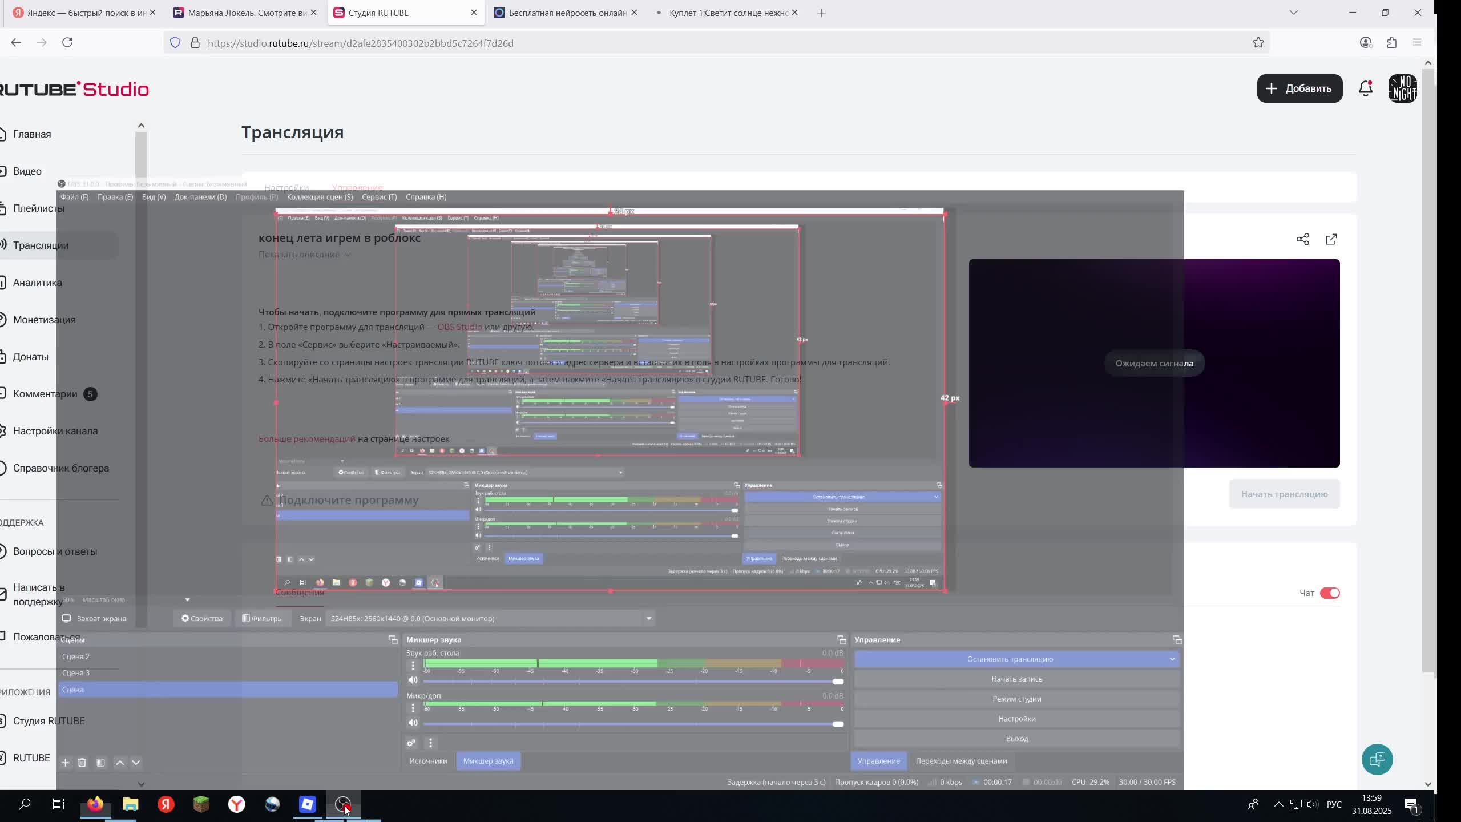Screen dimensions: 1461x822
Task: Click the Добавить button
Action: tap(1299, 88)
